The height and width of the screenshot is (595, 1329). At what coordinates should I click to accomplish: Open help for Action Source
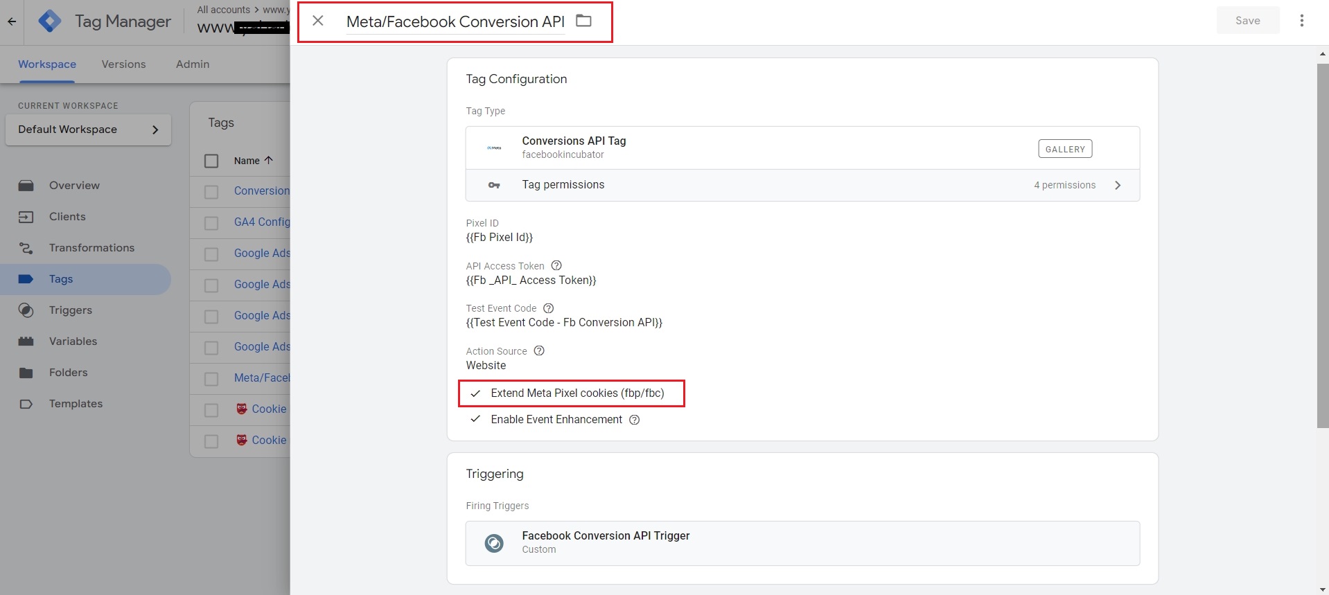click(x=539, y=350)
